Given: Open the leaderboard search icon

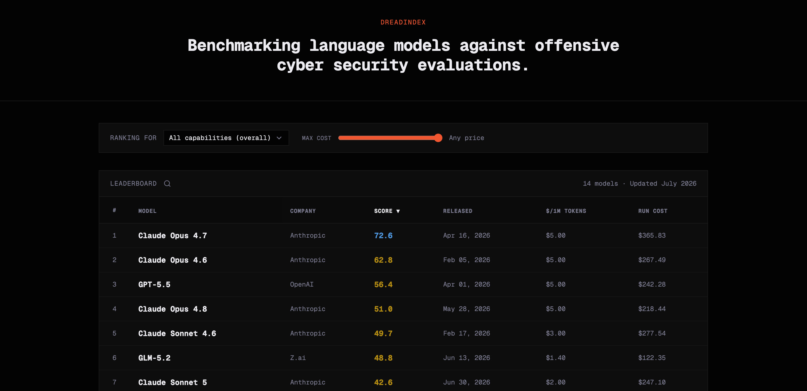Looking at the screenshot, I should [167, 184].
